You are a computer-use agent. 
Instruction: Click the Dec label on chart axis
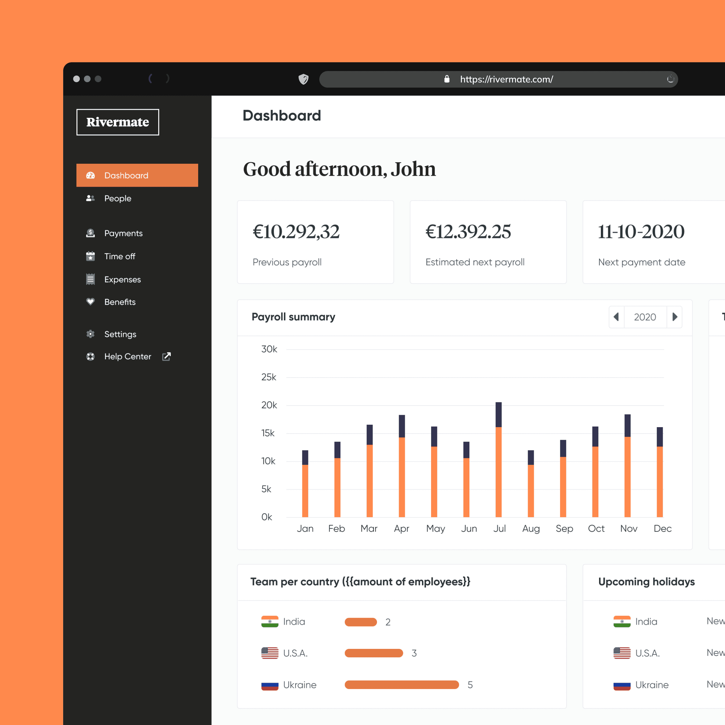click(x=662, y=528)
